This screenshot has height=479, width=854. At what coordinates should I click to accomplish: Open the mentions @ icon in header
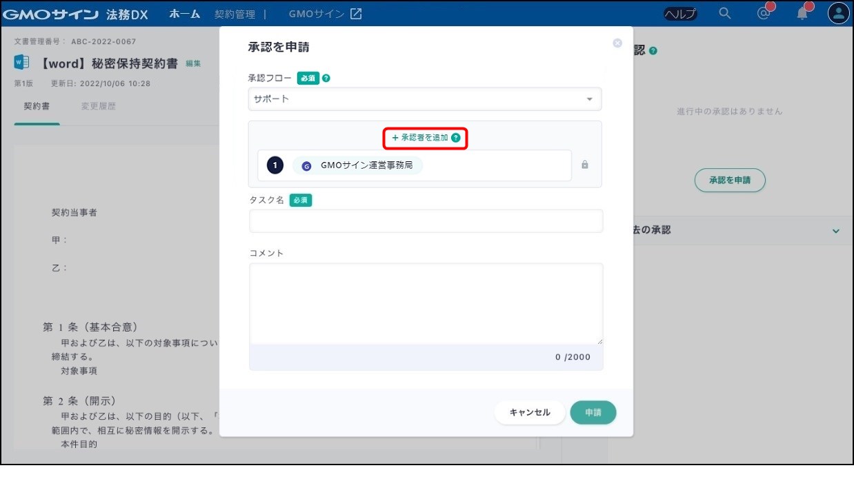pyautogui.click(x=764, y=13)
